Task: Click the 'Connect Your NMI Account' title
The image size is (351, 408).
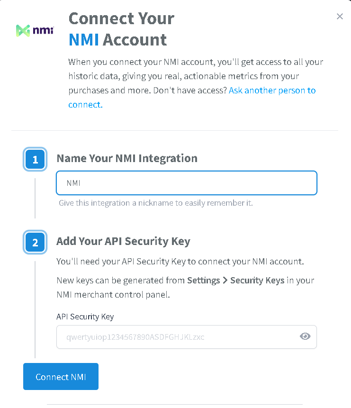Action: tap(122, 29)
